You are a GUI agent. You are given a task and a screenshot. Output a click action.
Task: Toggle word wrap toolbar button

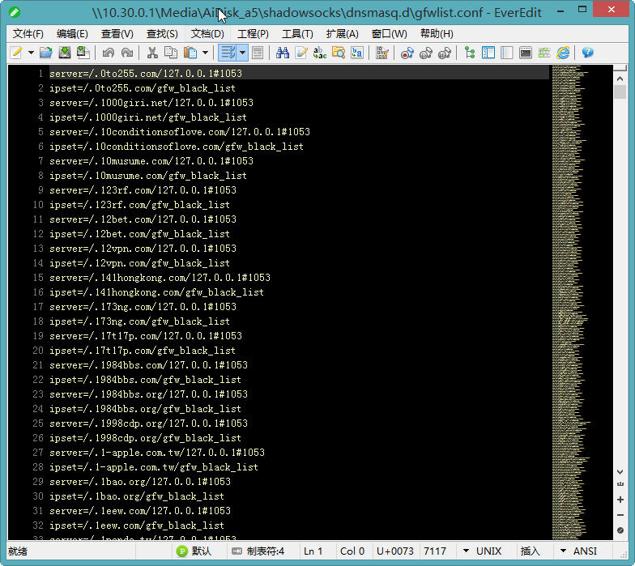tap(228, 53)
